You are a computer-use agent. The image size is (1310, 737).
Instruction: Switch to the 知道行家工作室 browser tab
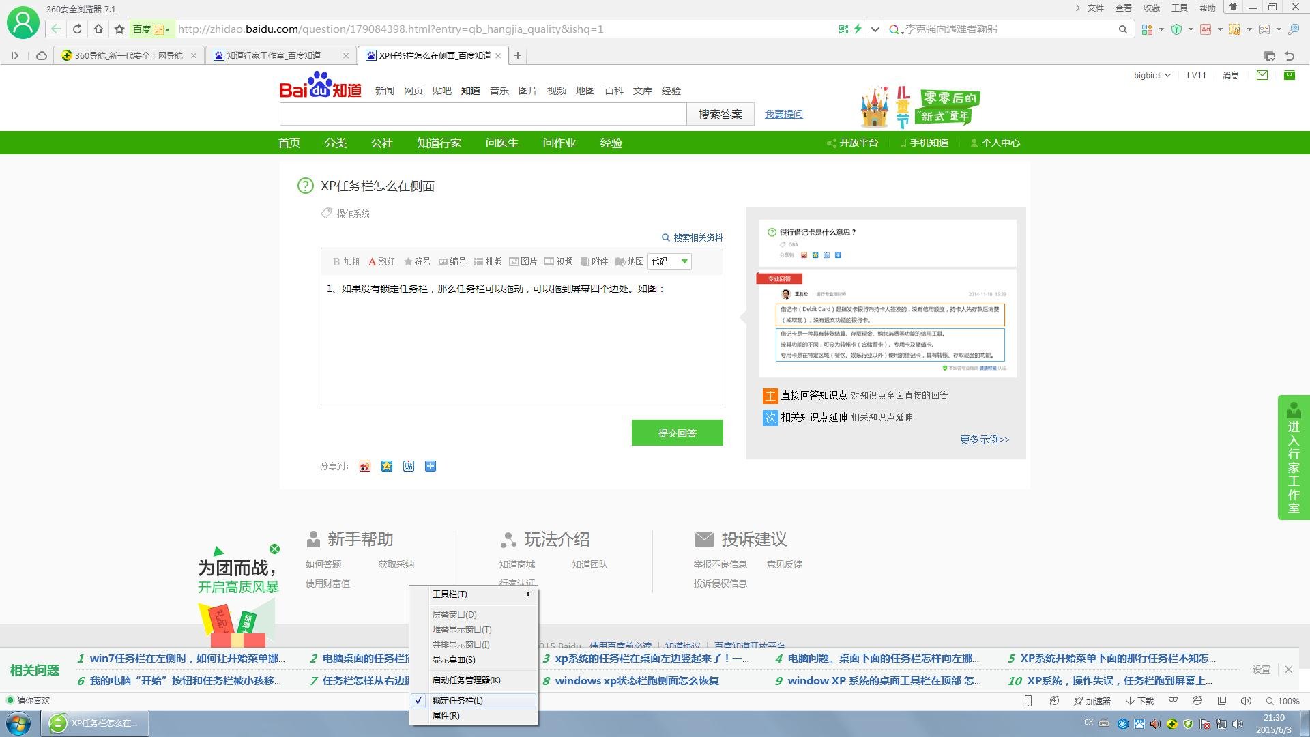(273, 55)
